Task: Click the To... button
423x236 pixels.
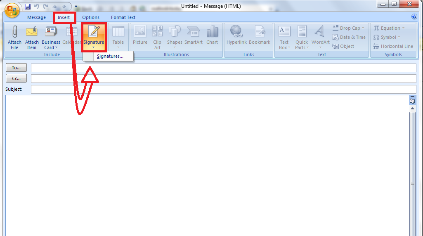Action: pos(16,68)
